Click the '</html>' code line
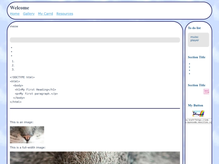The image size is (219, 164). 16,102
